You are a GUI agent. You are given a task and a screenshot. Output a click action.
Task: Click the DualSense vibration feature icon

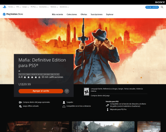tap(107, 105)
